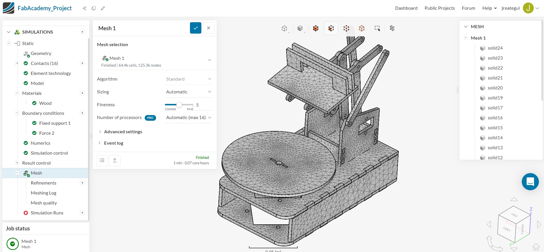Select the Wood material
This screenshot has width=544, height=252.
pos(45,103)
